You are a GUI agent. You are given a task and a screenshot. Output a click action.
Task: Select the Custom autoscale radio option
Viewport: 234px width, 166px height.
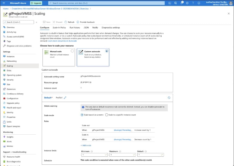[107, 51]
